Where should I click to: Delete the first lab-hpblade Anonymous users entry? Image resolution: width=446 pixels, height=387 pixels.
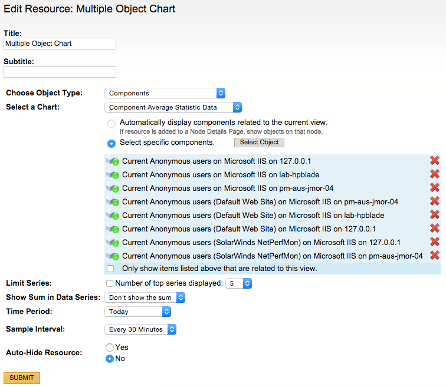[435, 174]
